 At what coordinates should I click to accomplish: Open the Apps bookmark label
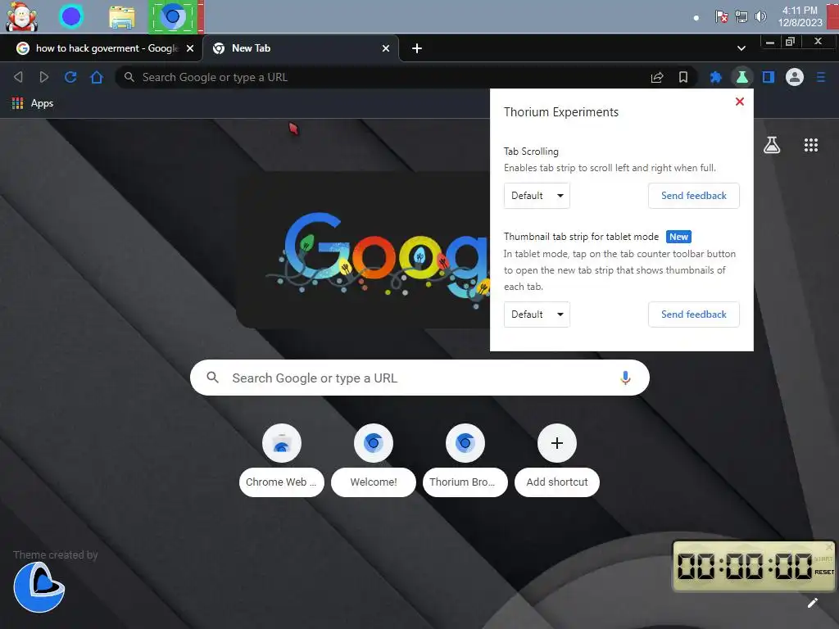click(43, 103)
